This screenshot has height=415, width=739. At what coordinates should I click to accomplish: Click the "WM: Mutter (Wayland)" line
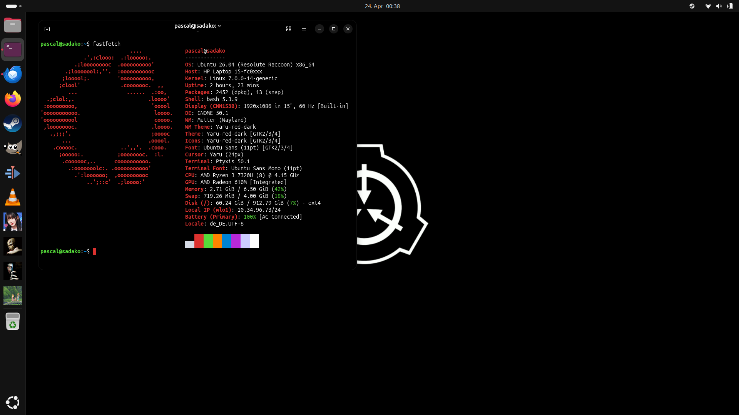(x=216, y=120)
